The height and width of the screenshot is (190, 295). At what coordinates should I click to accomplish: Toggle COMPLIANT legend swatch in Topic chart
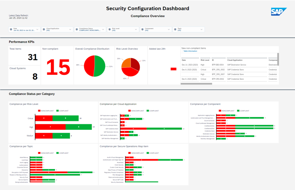point(58,153)
